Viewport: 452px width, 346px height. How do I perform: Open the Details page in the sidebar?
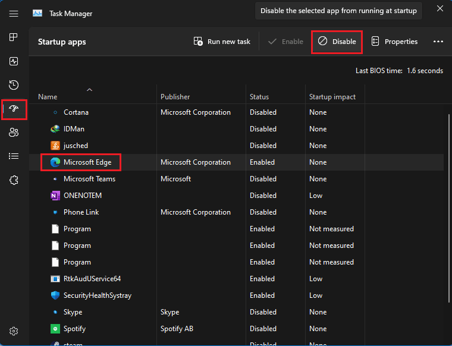pos(14,156)
